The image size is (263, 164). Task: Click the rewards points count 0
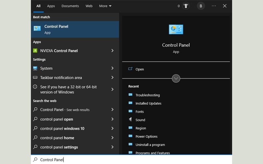tap(179, 6)
